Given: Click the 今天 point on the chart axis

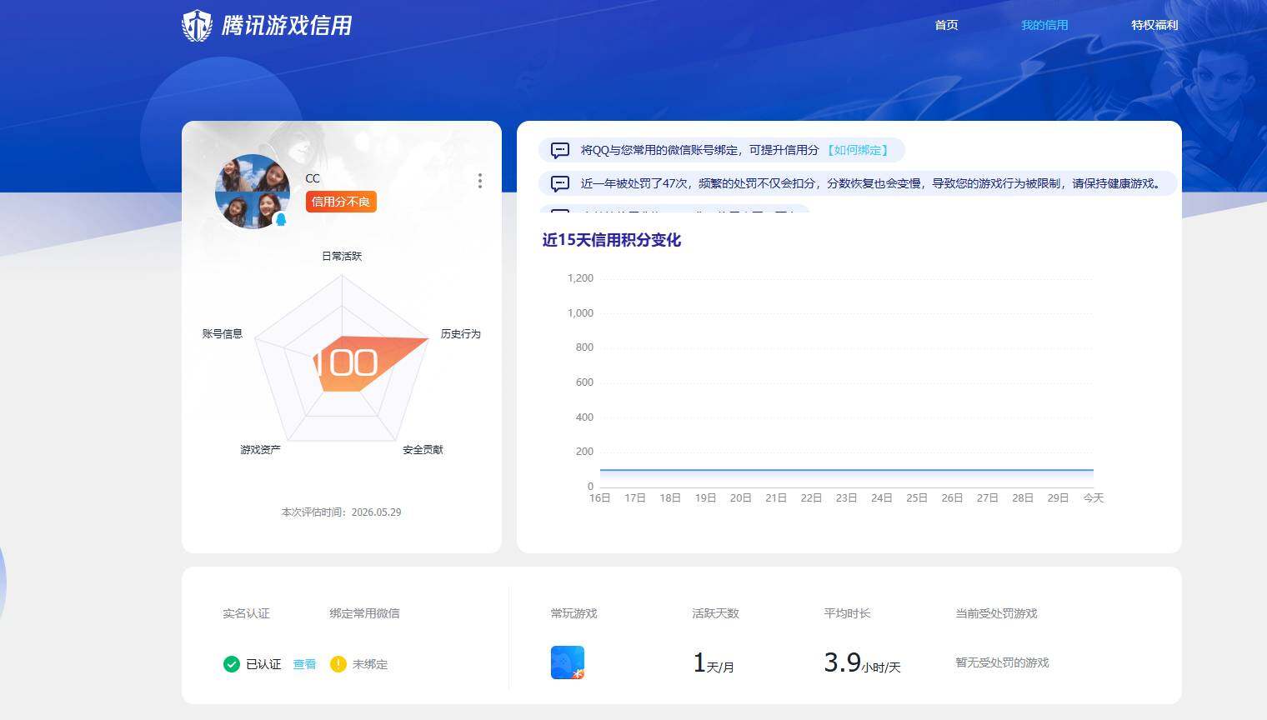Looking at the screenshot, I should click(x=1093, y=497).
